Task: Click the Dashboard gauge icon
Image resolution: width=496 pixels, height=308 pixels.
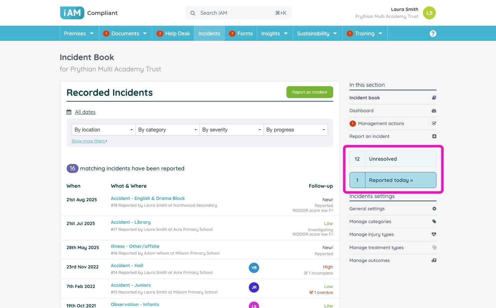Action: 434,111
